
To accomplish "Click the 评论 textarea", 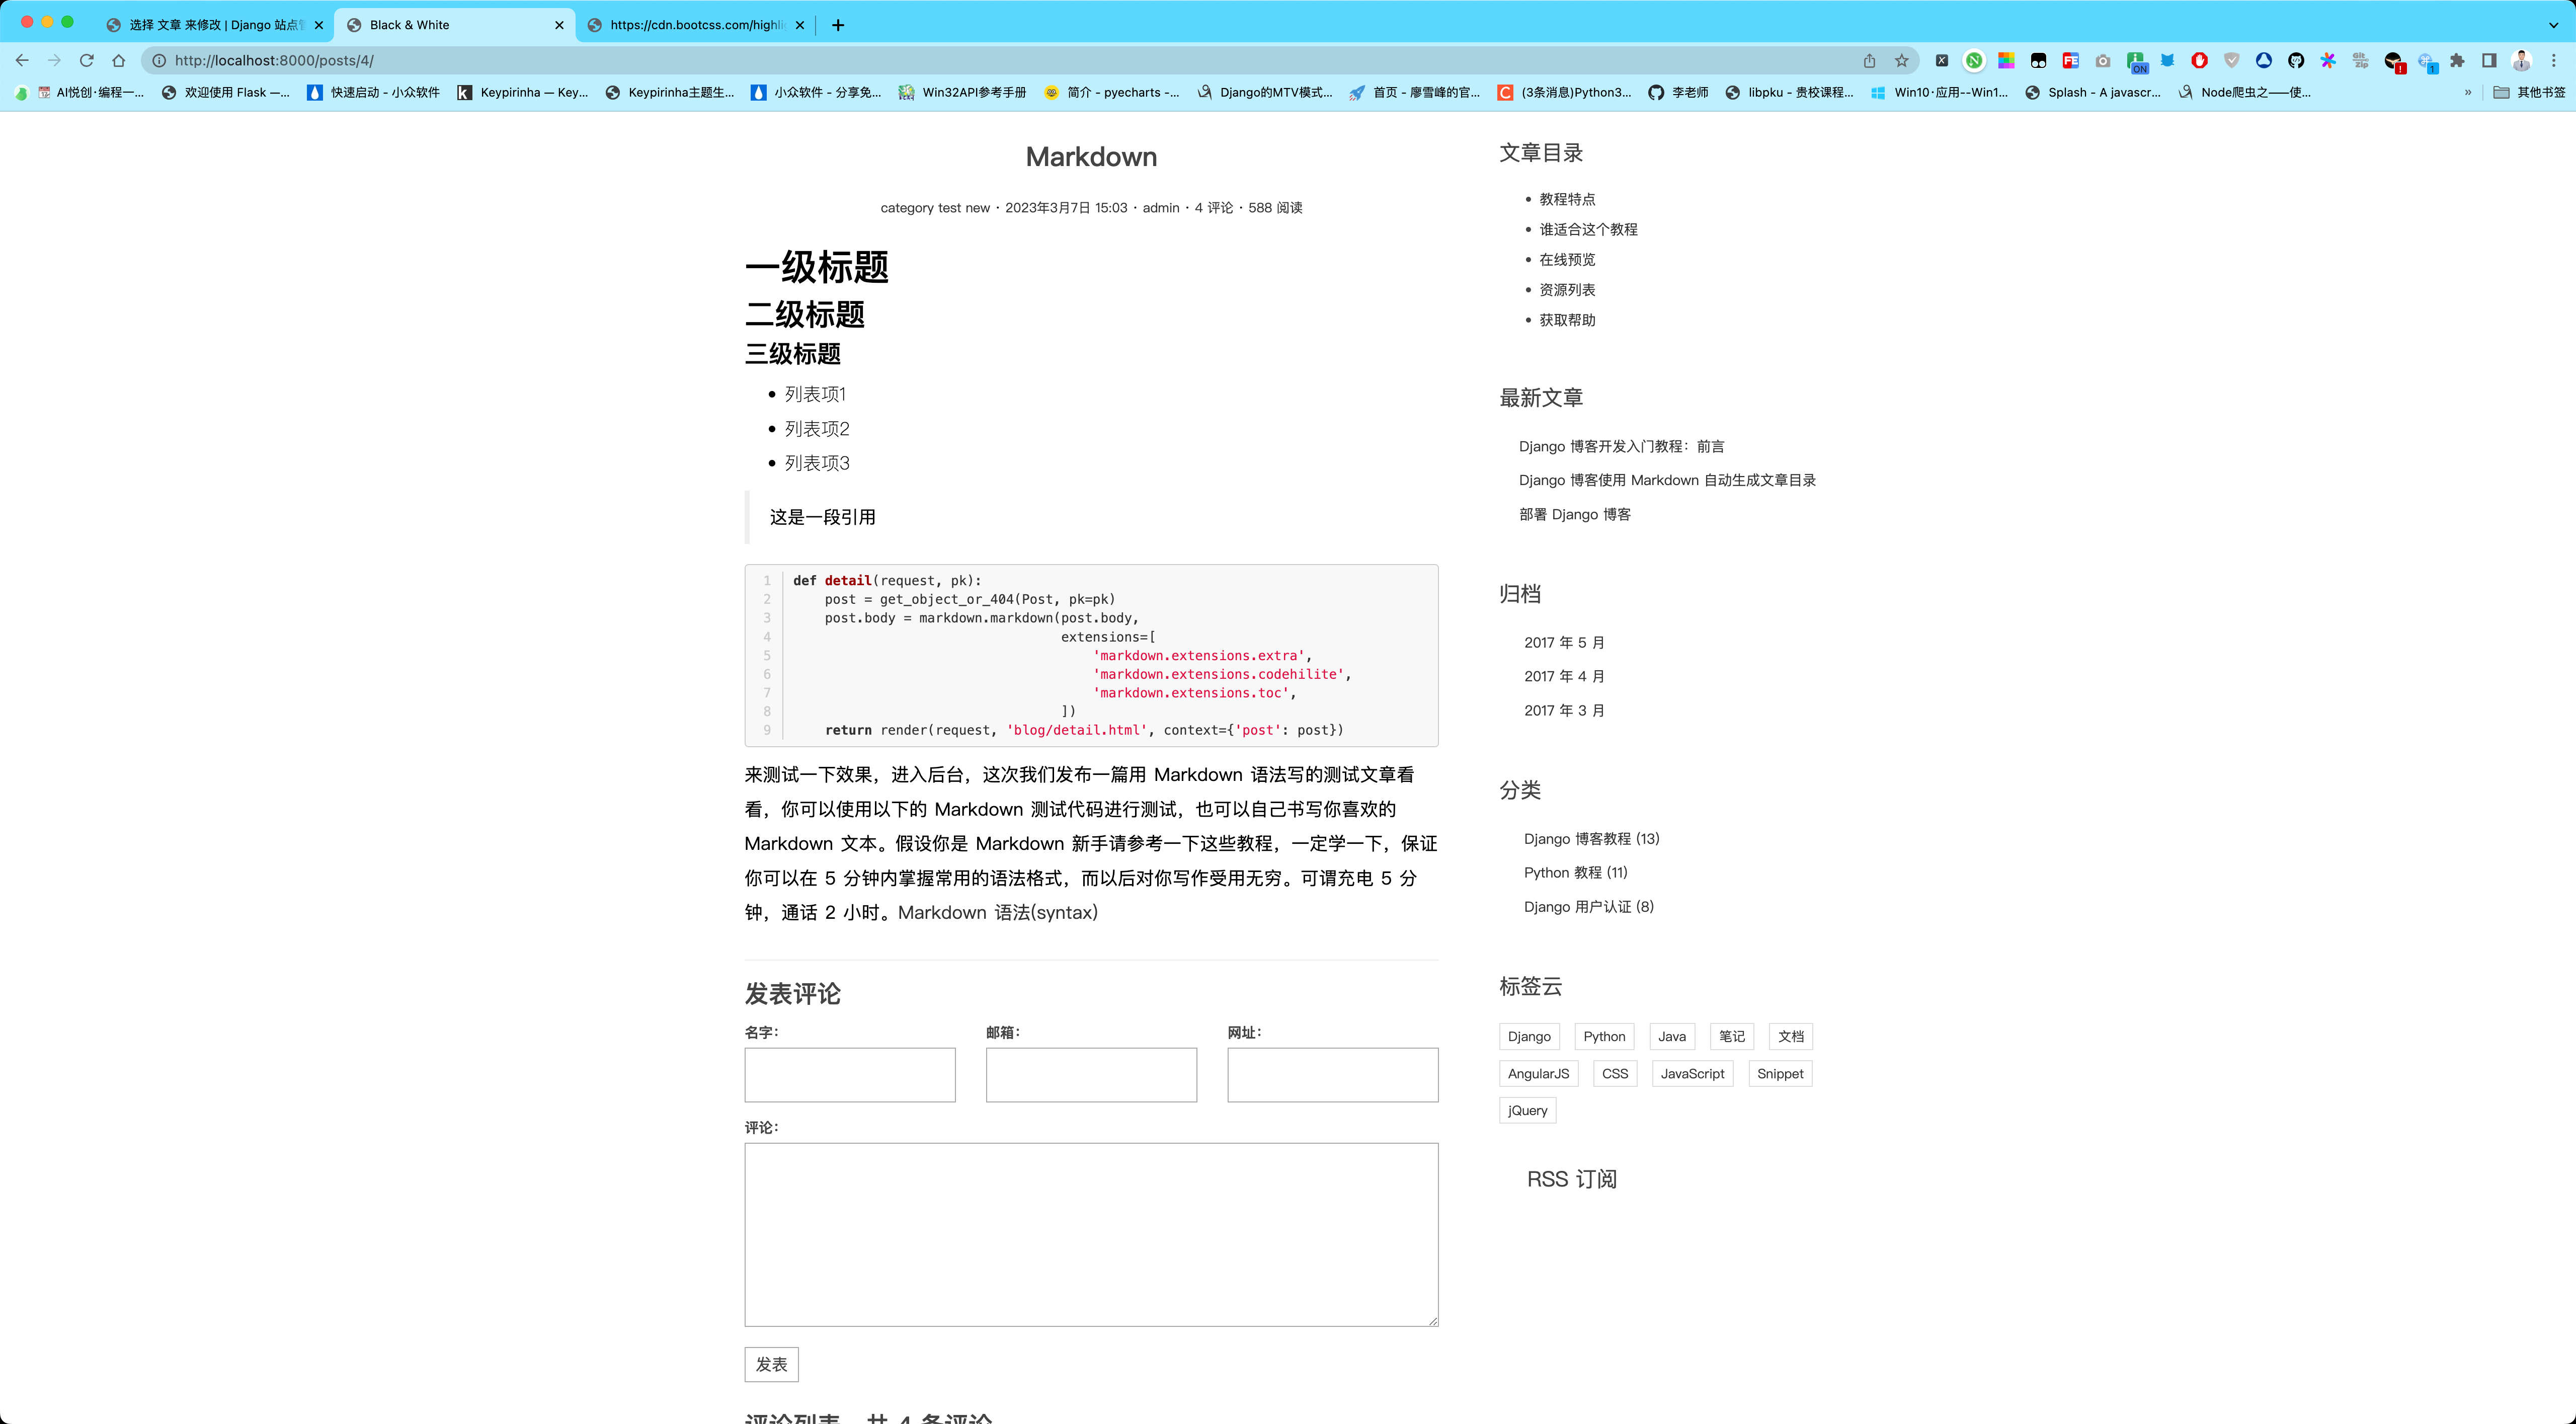I will tap(1091, 1235).
